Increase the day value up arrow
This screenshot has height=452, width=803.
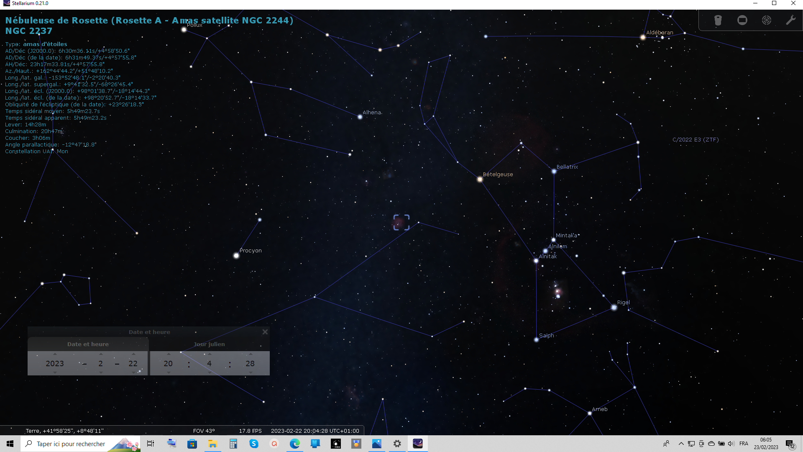(133, 354)
